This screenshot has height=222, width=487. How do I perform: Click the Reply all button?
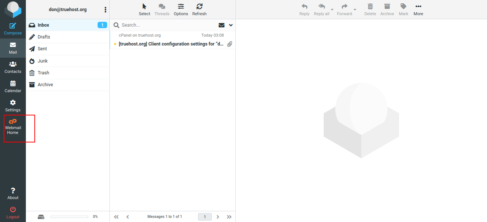(321, 10)
